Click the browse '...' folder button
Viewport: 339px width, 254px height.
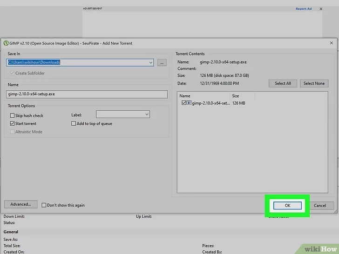click(162, 63)
